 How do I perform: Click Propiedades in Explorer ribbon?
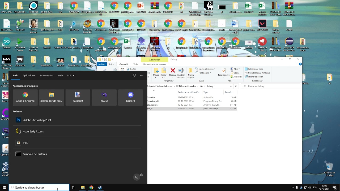tap(224, 72)
